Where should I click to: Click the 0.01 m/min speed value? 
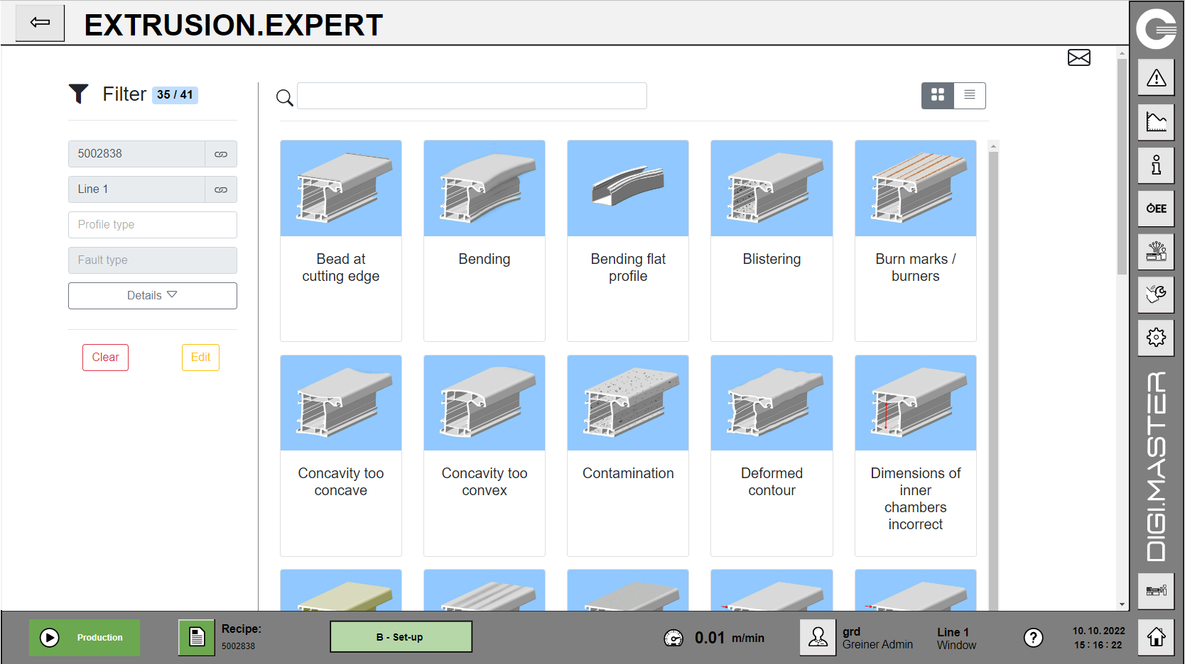pos(729,638)
